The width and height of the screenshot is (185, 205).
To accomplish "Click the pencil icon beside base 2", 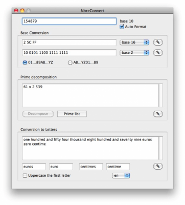I will point(158,52).
